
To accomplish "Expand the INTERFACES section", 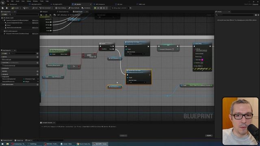I will click(x=2, y=69).
